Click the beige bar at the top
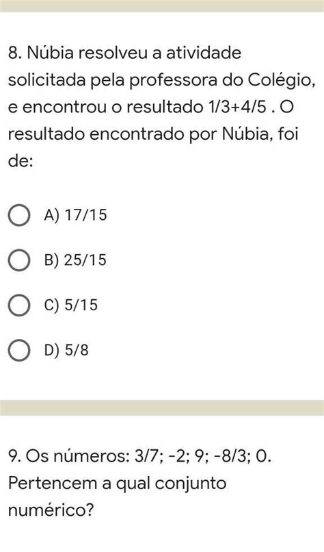The width and height of the screenshot is (324, 552). point(162,6)
